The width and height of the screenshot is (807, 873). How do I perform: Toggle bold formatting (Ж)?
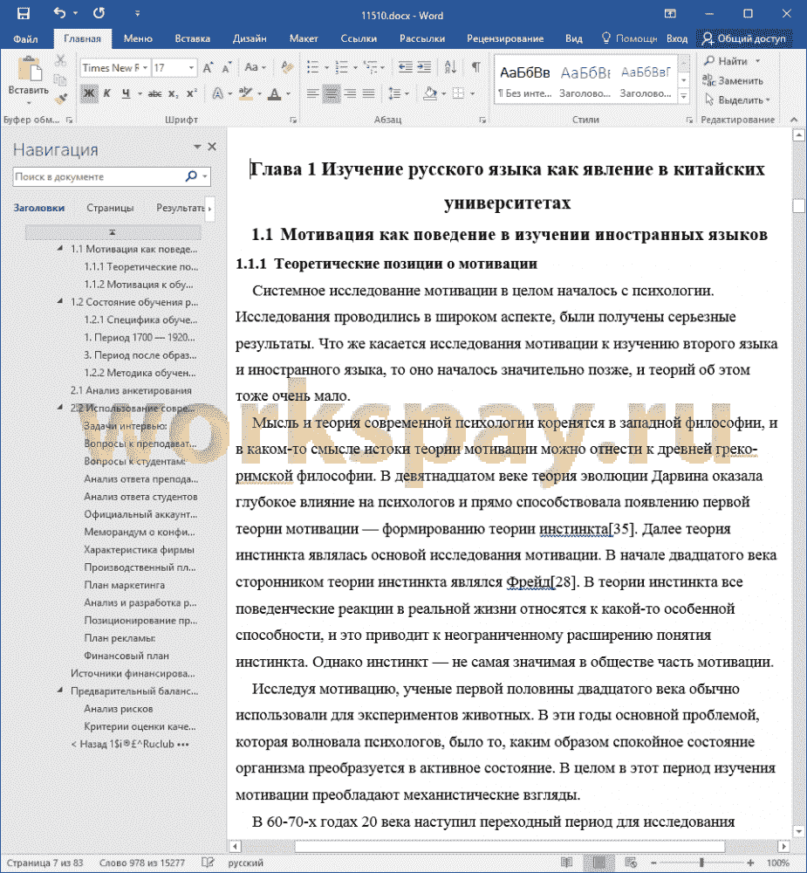pos(88,93)
